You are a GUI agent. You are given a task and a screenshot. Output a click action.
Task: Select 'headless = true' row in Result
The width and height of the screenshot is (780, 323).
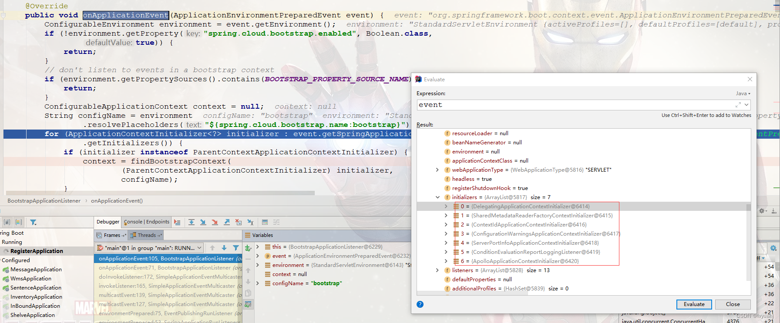(x=468, y=179)
